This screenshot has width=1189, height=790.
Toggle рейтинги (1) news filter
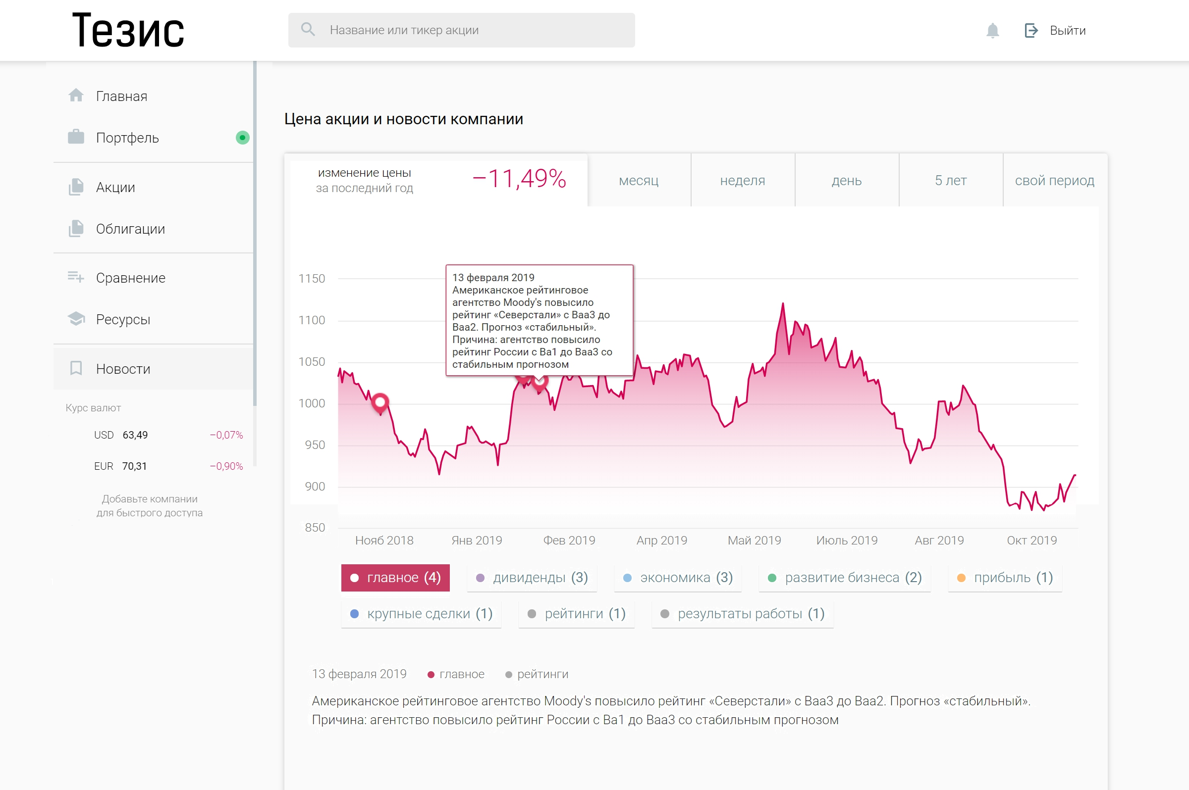(576, 614)
